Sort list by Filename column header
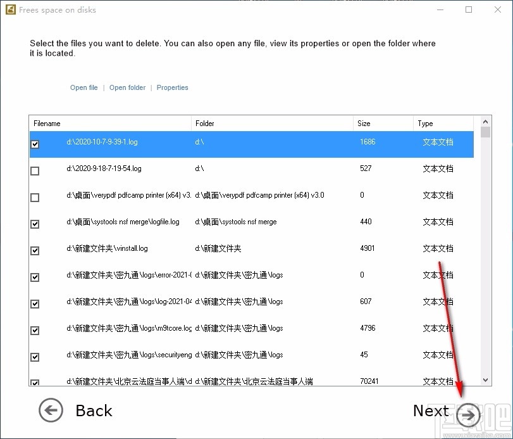The height and width of the screenshot is (439, 513). [110, 124]
